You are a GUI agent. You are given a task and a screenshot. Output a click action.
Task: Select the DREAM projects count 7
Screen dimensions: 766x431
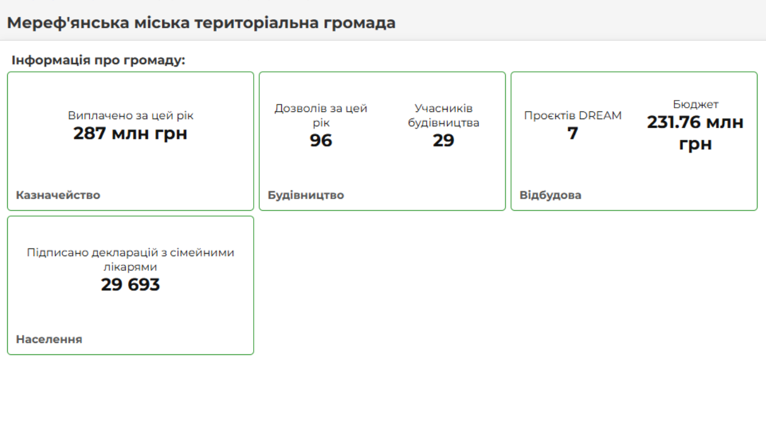[x=573, y=133]
